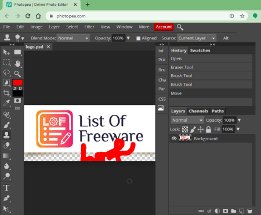Viewport: 261px width, 215px height.
Task: Toggle lock position arrows icon
Action: (x=201, y=129)
